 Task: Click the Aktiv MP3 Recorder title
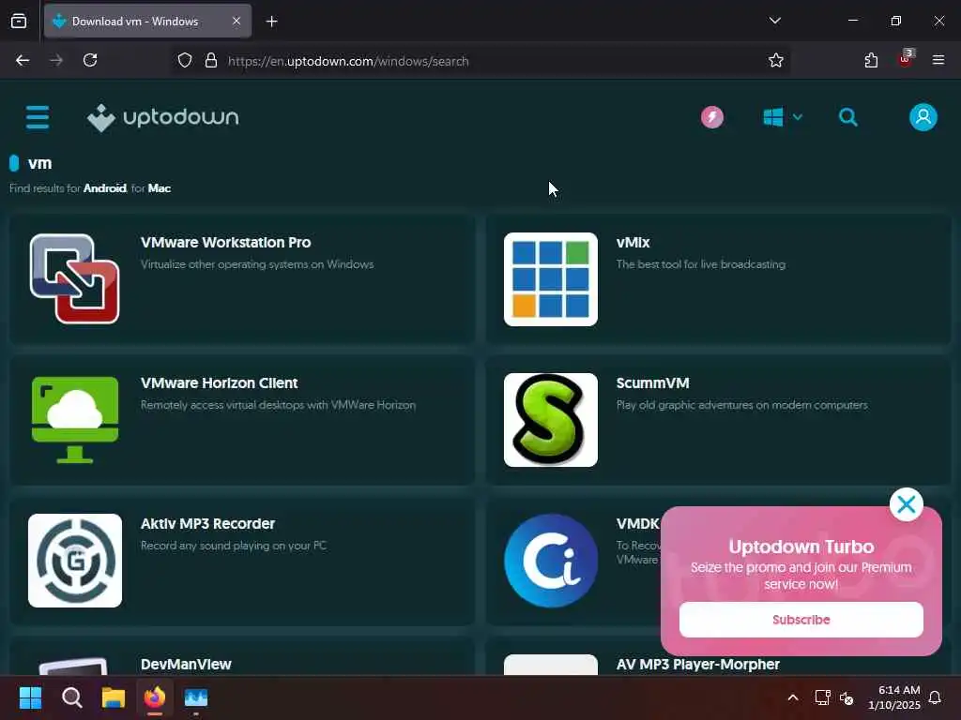pos(207,524)
